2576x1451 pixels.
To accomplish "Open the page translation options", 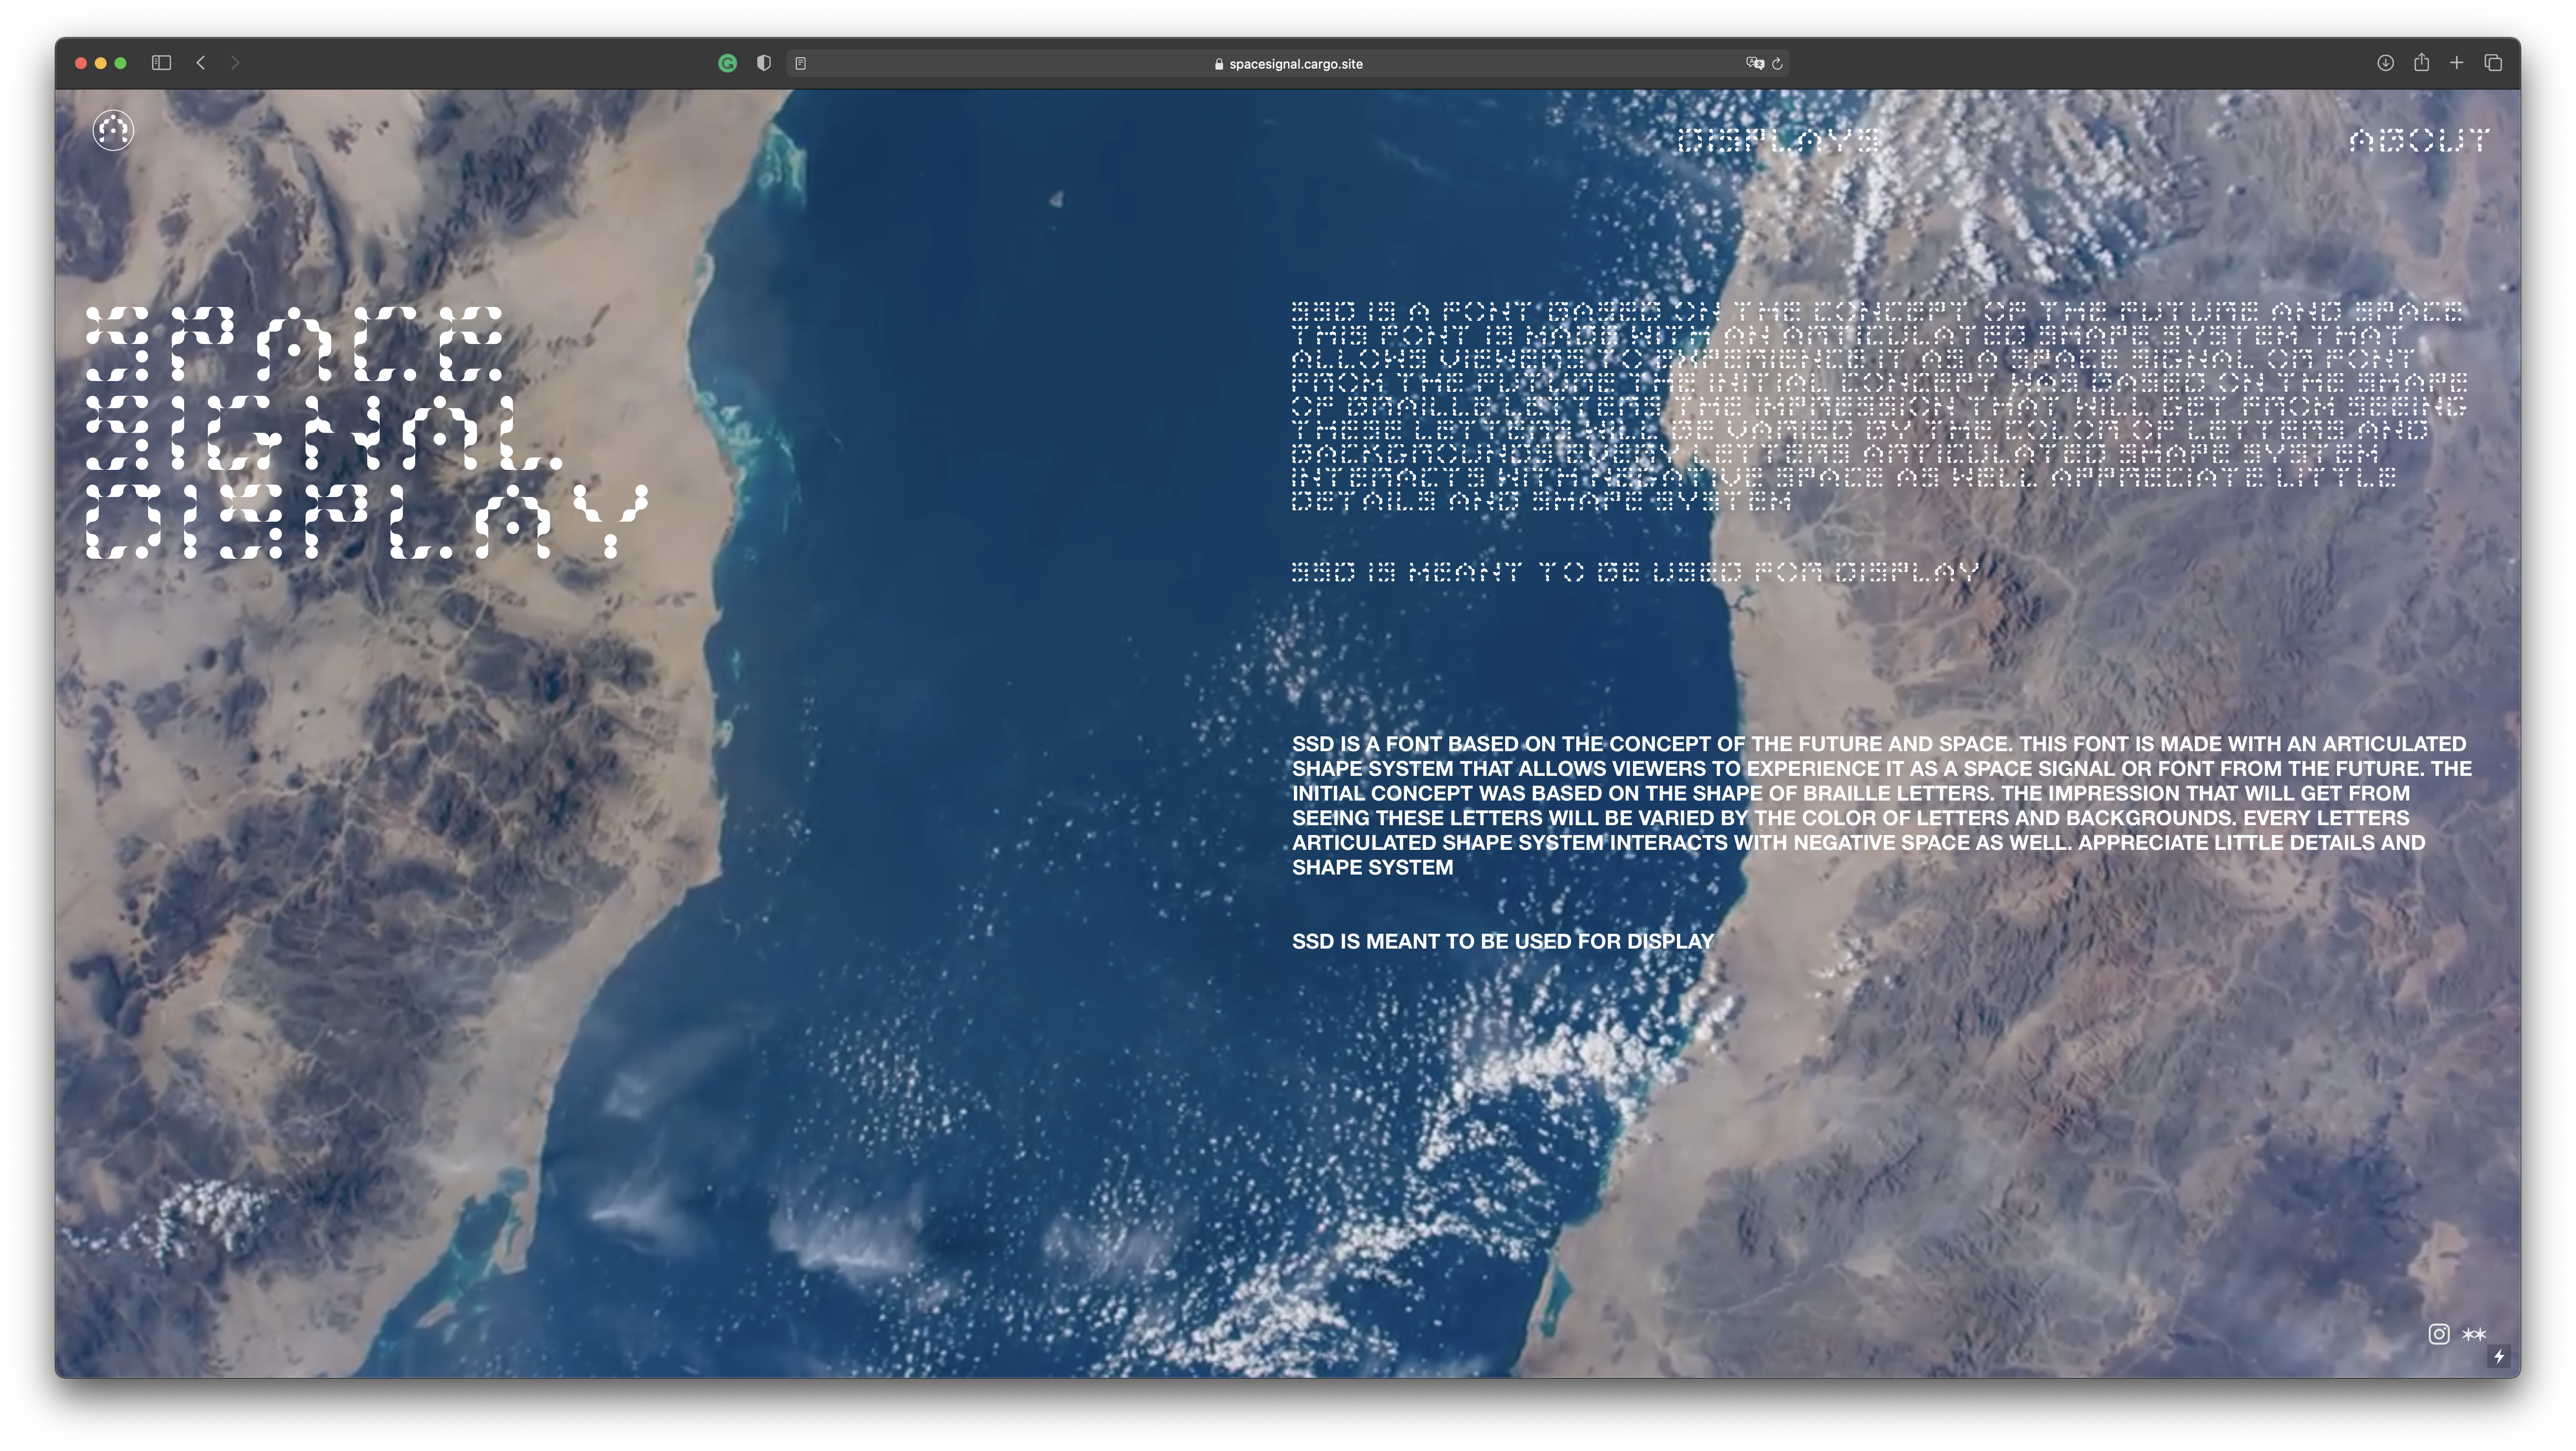I will point(1754,63).
